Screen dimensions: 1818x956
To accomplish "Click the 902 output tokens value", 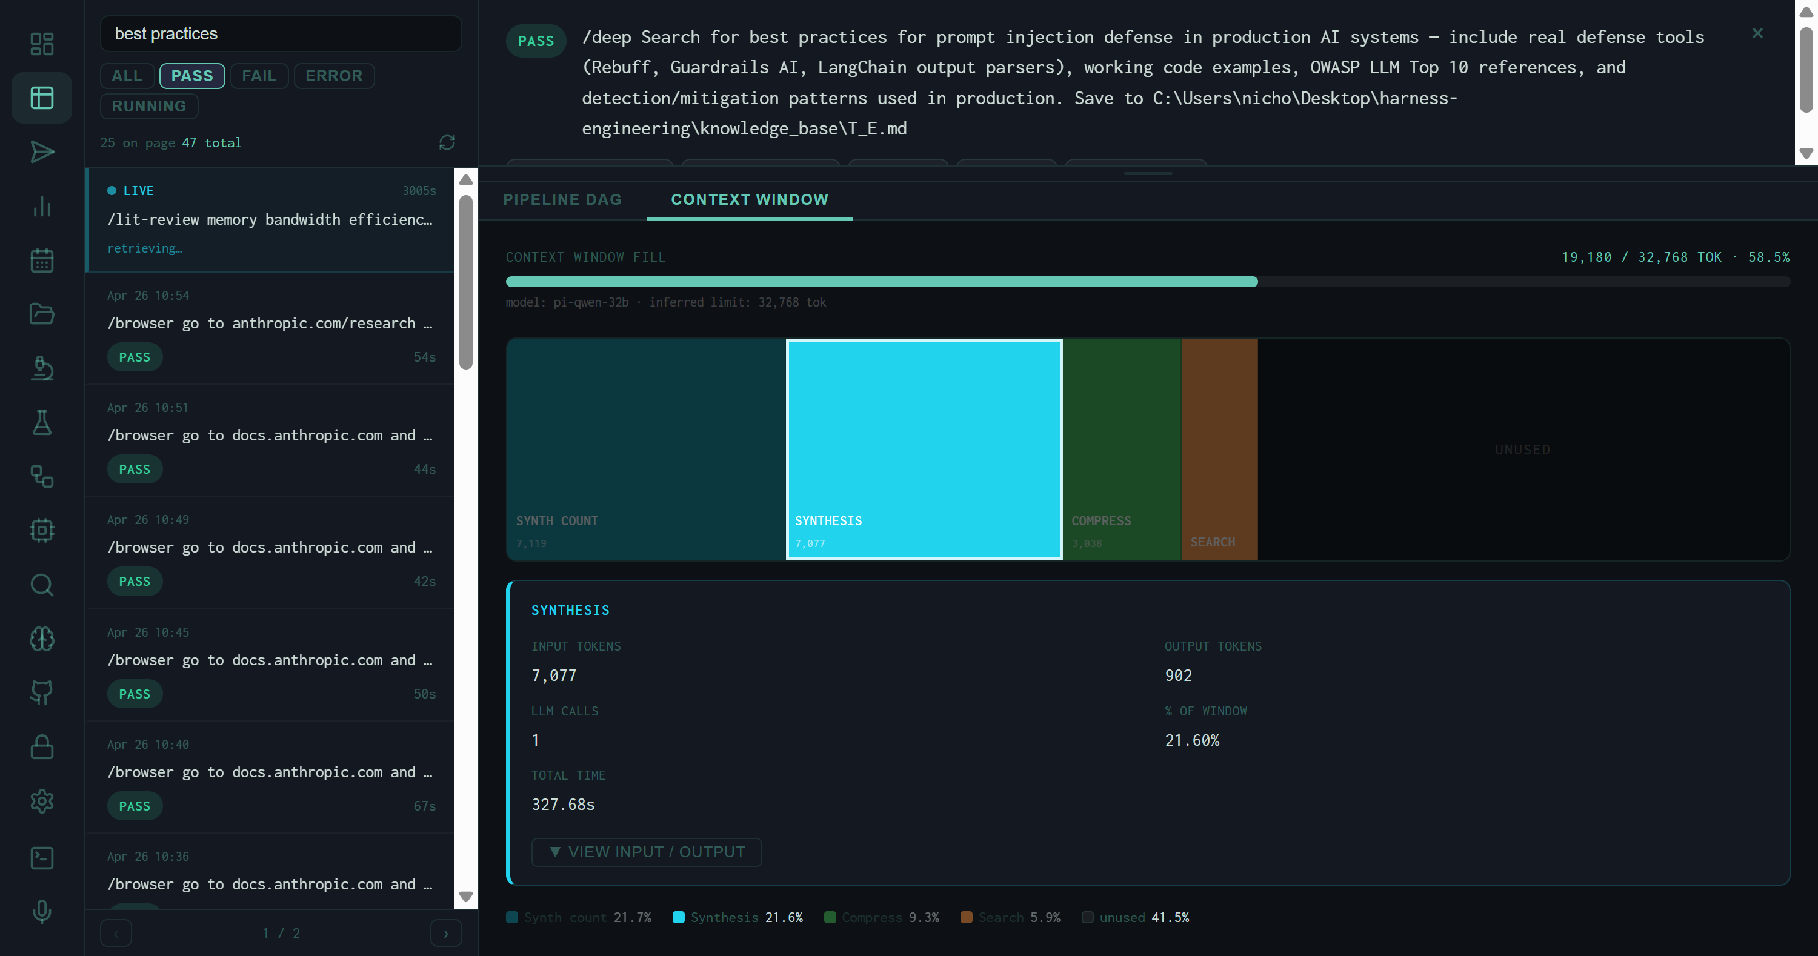I will (1178, 675).
